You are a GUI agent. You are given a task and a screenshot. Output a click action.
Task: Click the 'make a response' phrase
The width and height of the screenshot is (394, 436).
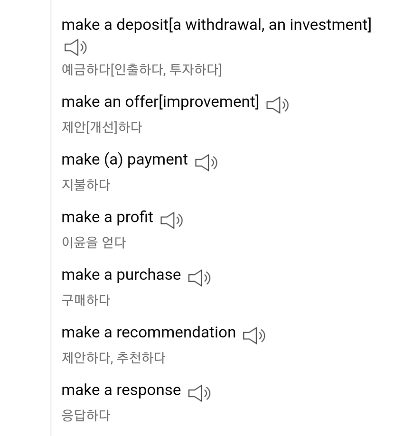[121, 390]
